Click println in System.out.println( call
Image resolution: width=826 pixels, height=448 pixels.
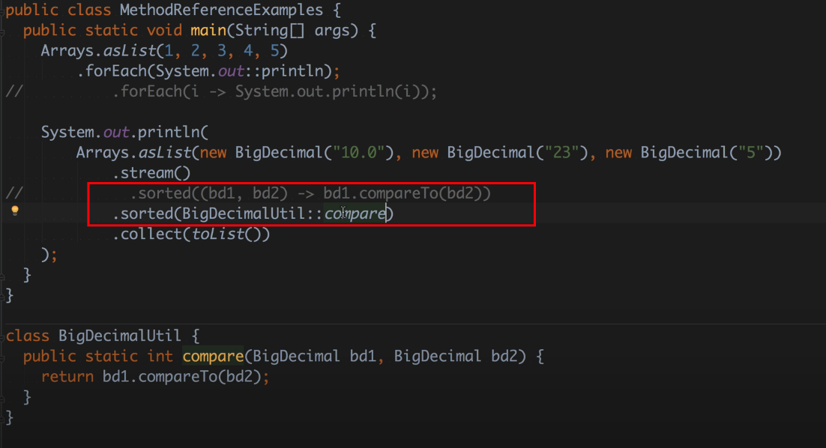[169, 132]
